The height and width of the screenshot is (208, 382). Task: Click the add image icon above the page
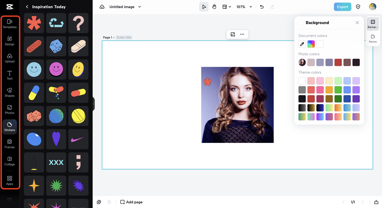pyautogui.click(x=233, y=34)
